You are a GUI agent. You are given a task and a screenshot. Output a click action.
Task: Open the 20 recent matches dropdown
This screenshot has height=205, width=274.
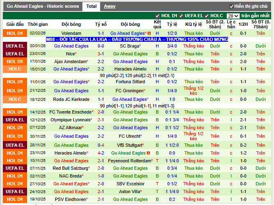tap(233, 16)
